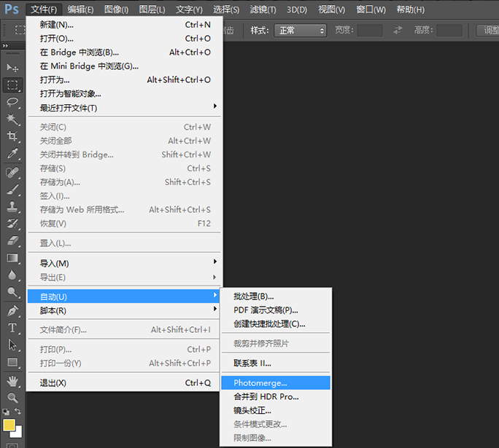Screen dimensions: 499x448
Task: Expand the toolbox double-arrow toggle
Action: pos(5,45)
